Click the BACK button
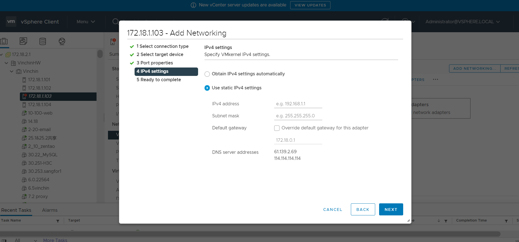This screenshot has width=519, height=242. (363, 210)
